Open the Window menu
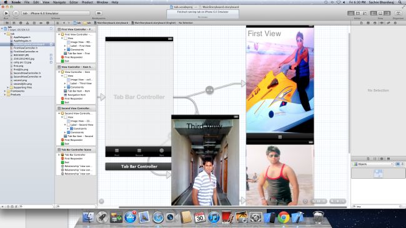 click(x=102, y=2)
